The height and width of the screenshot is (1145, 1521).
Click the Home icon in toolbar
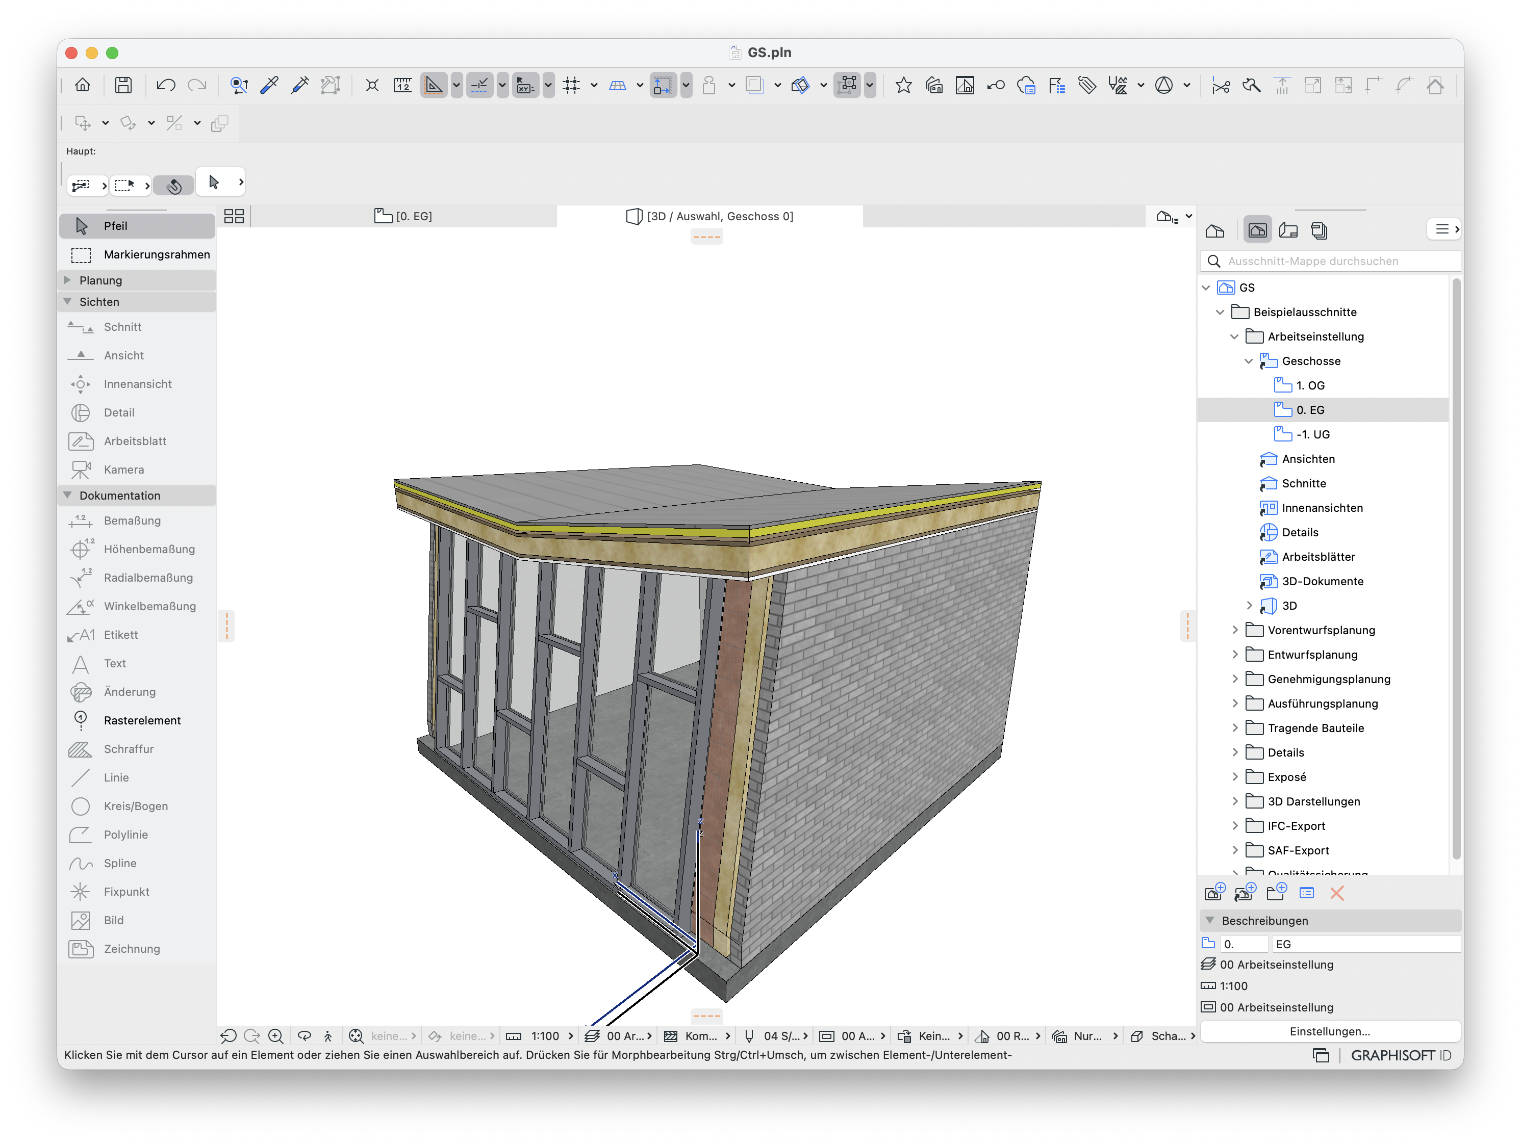pos(83,85)
